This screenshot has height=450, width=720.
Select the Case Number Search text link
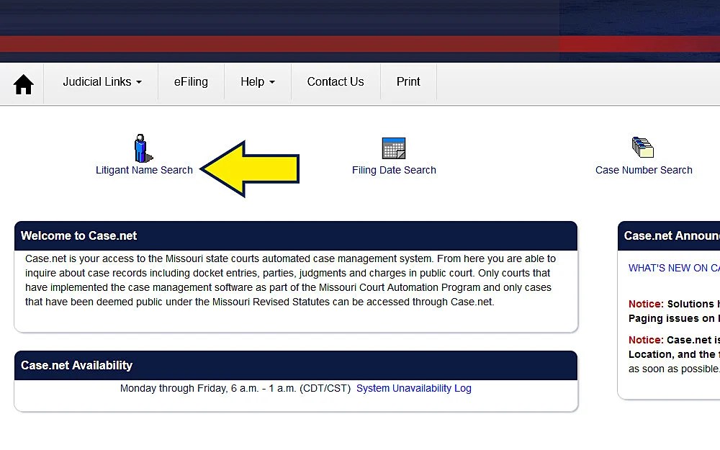(643, 170)
